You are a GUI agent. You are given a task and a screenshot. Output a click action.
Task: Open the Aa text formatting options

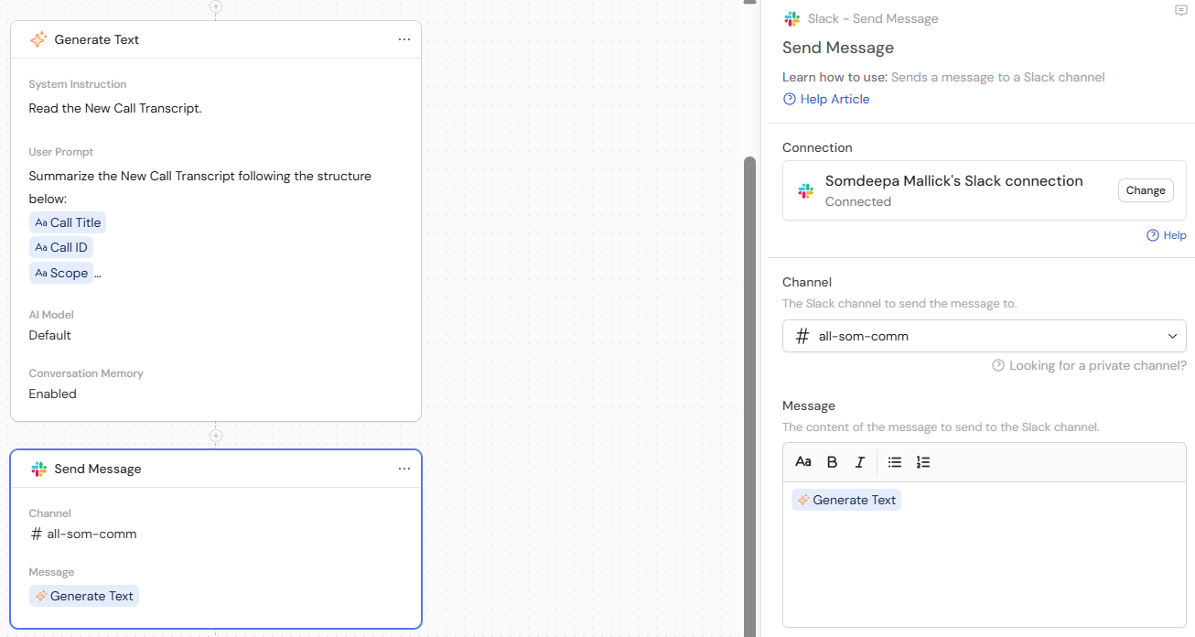[802, 462]
